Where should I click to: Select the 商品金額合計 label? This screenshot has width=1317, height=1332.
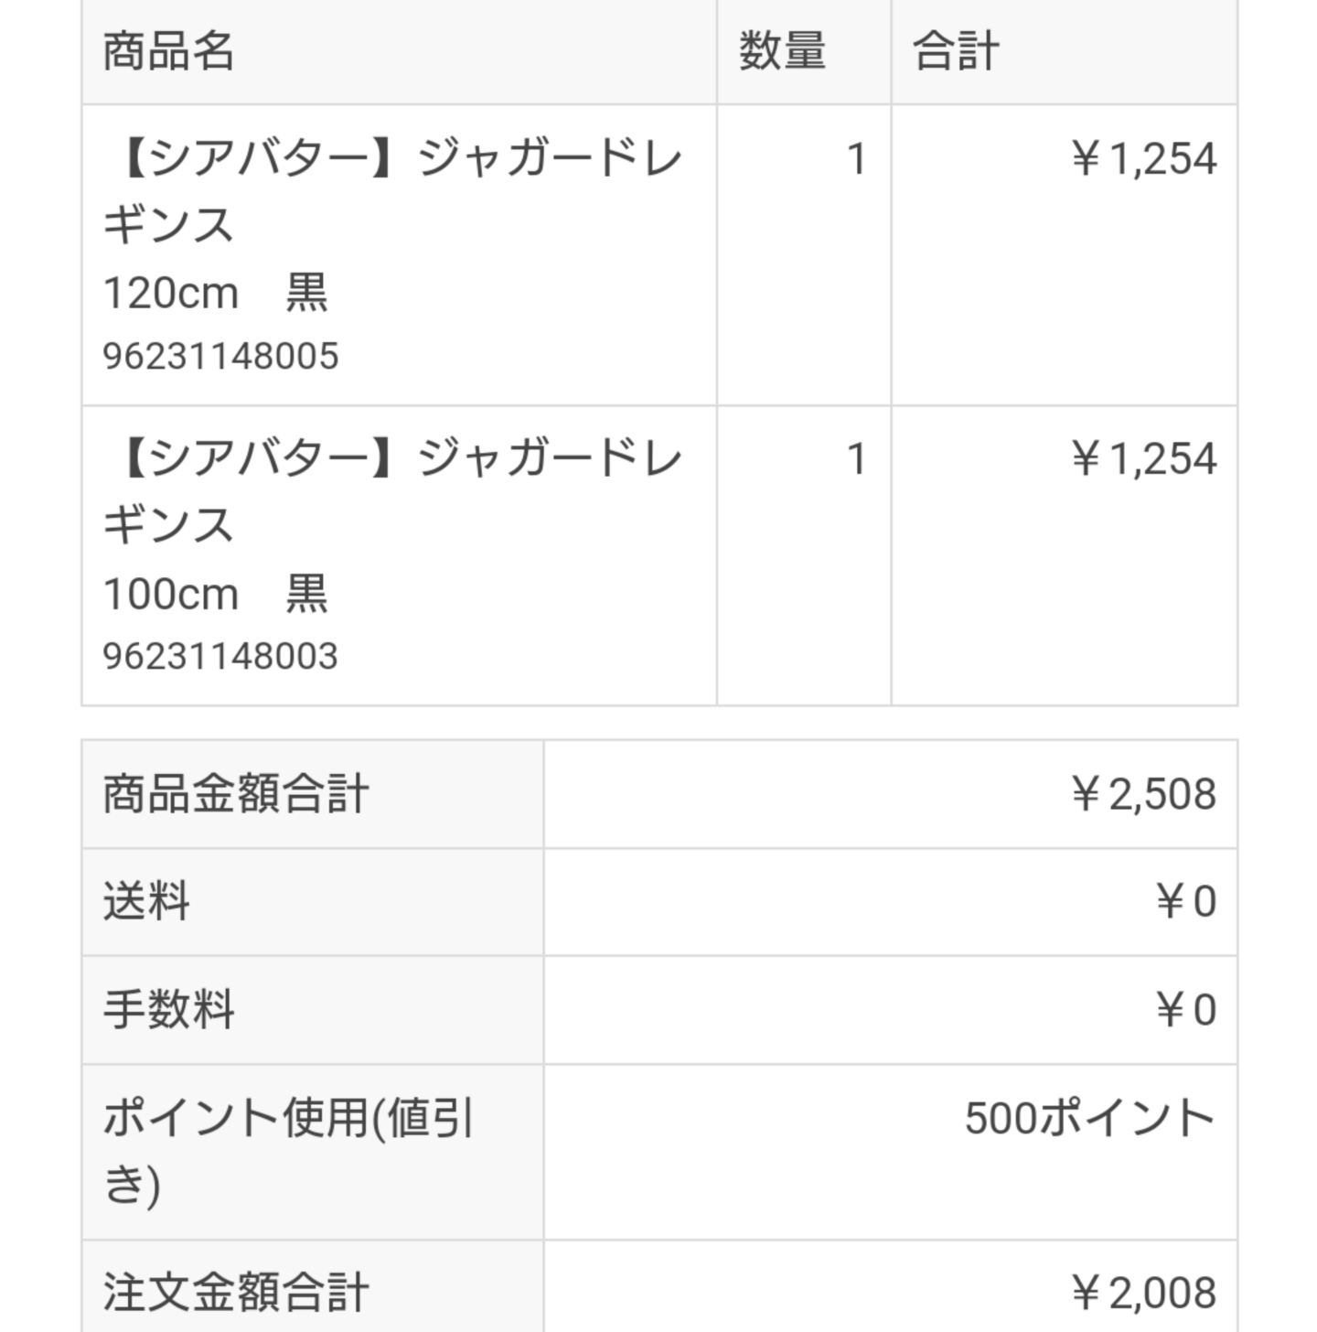[236, 793]
